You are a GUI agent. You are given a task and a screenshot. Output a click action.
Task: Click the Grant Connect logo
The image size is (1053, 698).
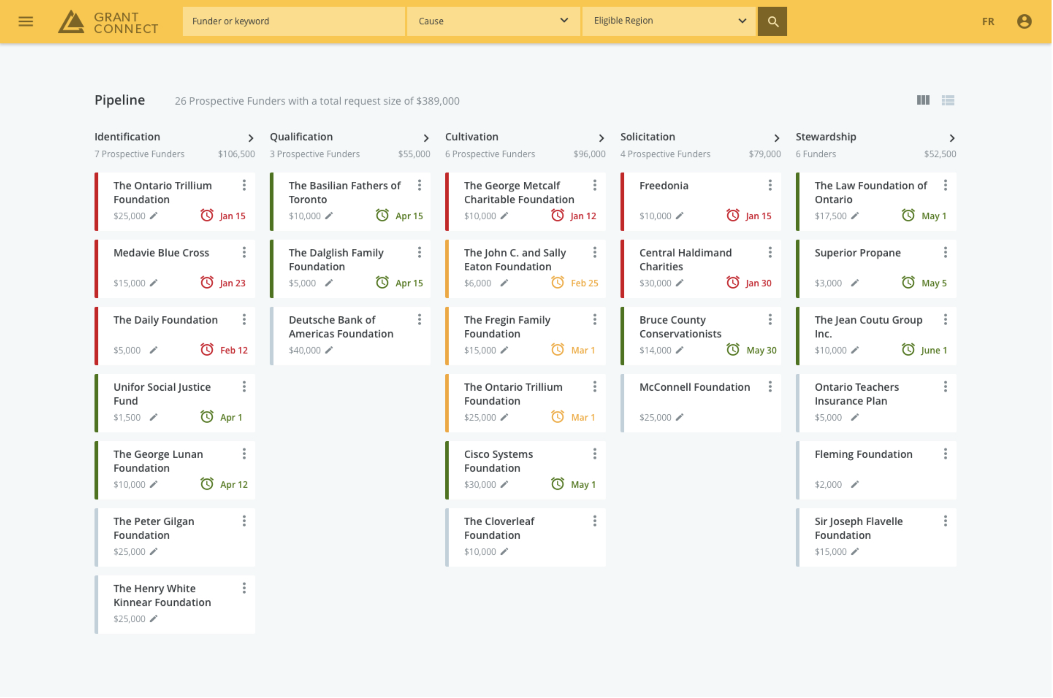point(108,22)
